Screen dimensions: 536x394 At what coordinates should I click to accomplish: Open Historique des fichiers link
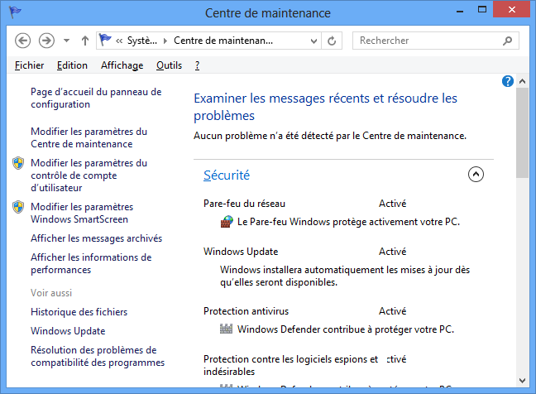(x=79, y=312)
